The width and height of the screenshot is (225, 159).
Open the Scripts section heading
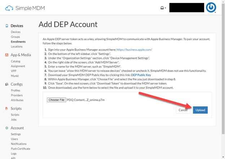(16, 108)
